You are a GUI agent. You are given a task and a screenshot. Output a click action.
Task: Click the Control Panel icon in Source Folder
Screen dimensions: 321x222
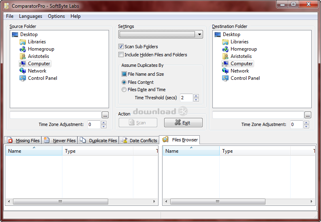click(23, 78)
